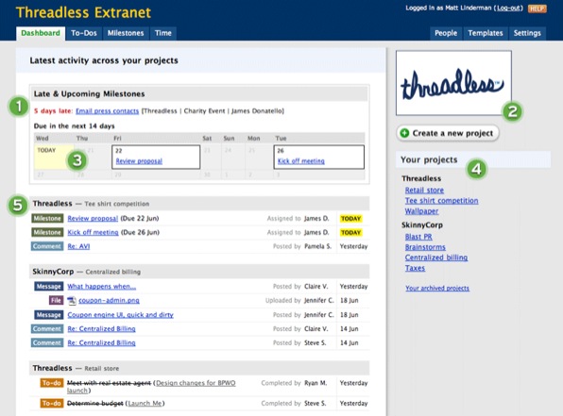563x416 pixels.
Task: Open the Settings tab
Action: [527, 33]
